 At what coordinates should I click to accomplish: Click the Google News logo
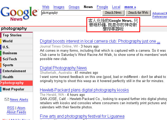(20, 14)
